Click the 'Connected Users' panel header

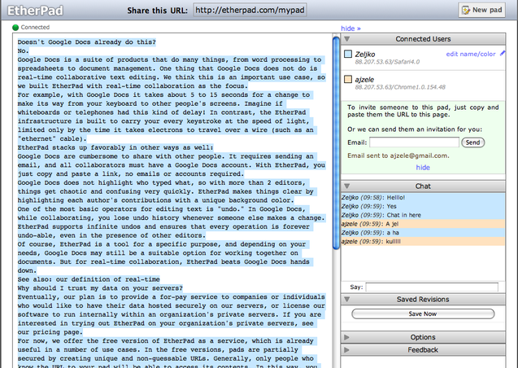[423, 39]
